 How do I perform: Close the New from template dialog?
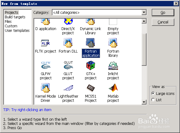(176, 4)
